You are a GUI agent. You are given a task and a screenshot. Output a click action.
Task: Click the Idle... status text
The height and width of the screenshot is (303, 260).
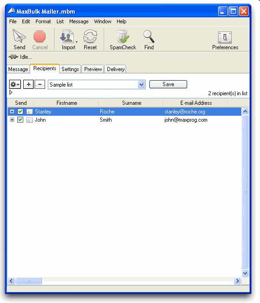pyautogui.click(x=26, y=57)
